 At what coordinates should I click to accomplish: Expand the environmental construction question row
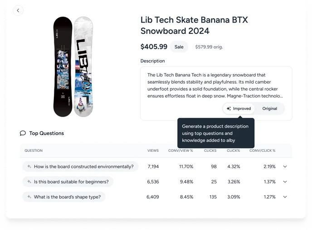click(285, 166)
